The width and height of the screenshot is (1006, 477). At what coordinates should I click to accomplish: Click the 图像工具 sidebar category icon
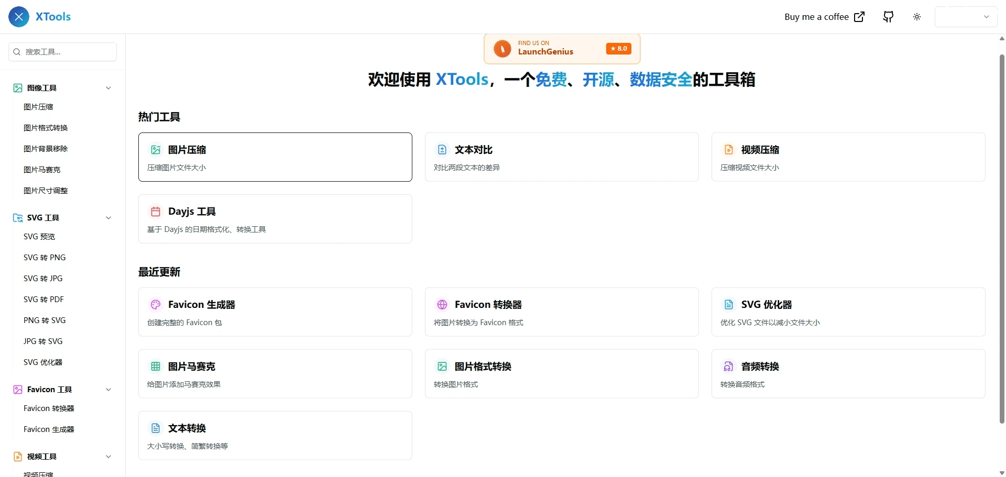pyautogui.click(x=18, y=88)
